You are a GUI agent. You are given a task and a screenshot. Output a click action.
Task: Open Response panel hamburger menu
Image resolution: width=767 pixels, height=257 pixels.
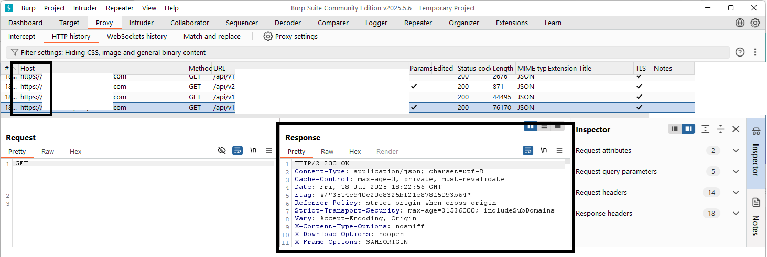pyautogui.click(x=559, y=150)
